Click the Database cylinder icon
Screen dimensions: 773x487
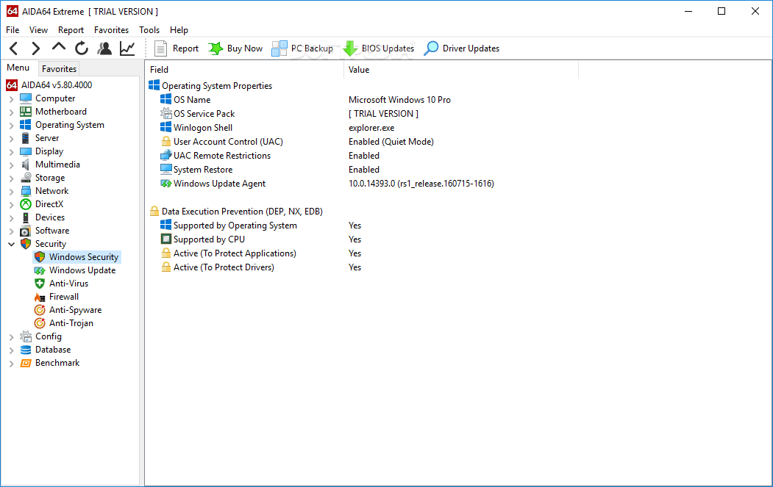click(x=26, y=350)
